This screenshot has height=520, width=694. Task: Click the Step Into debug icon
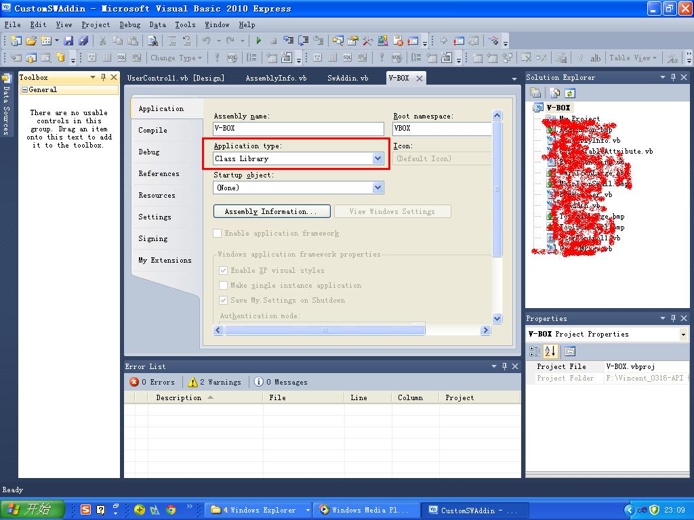click(x=289, y=41)
